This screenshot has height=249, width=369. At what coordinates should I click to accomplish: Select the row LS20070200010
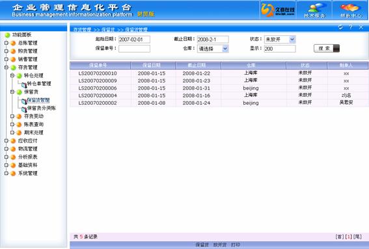[219, 73]
